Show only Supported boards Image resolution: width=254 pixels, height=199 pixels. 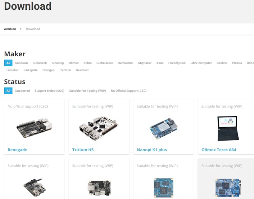coord(23,91)
